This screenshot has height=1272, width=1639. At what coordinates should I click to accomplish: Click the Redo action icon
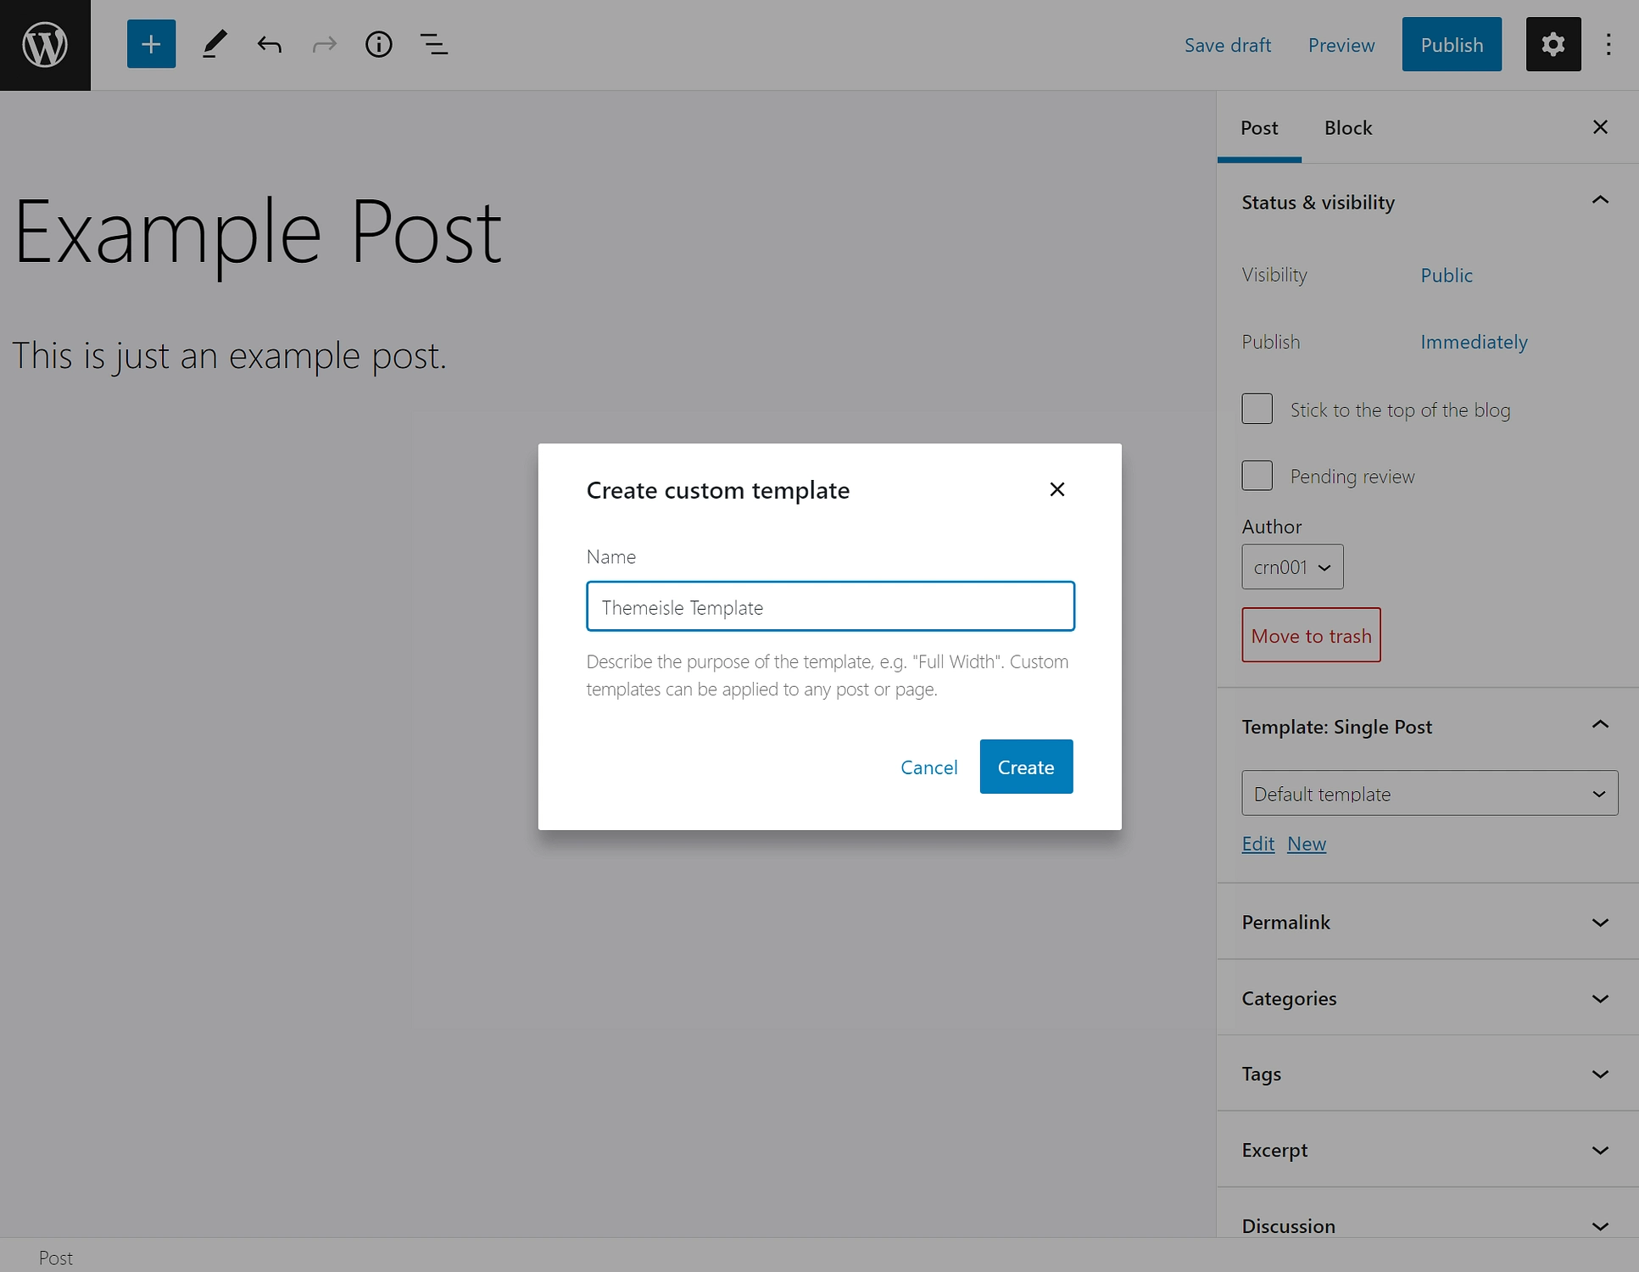coord(323,44)
